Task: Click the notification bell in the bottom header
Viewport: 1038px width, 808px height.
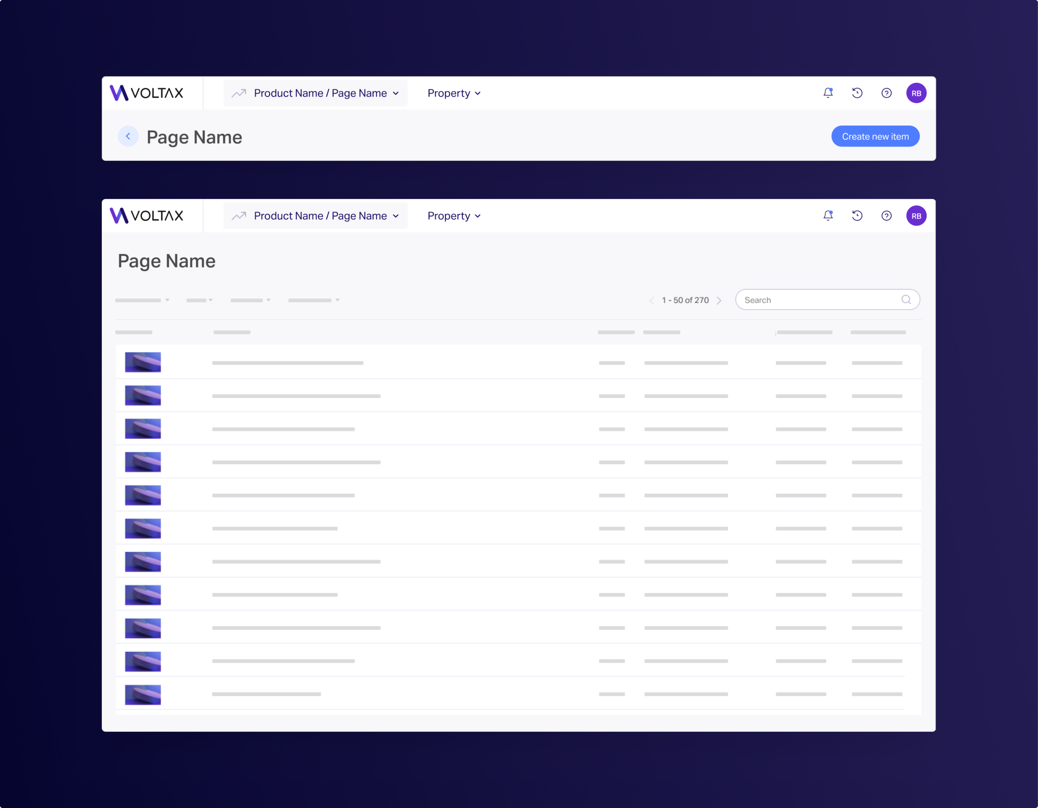Action: point(828,216)
